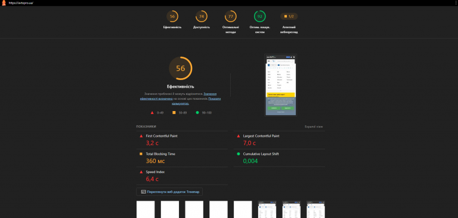This screenshot has width=458, height=218.
Task: Click the red triangle by Speed Index
Action: (141, 172)
